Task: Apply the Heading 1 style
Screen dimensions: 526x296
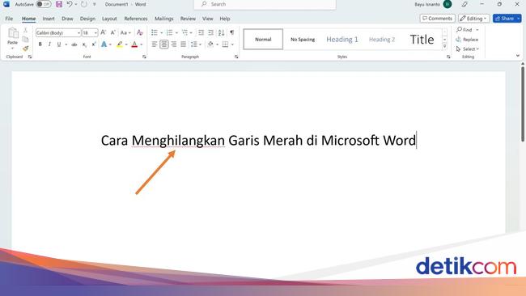Action: (342, 39)
